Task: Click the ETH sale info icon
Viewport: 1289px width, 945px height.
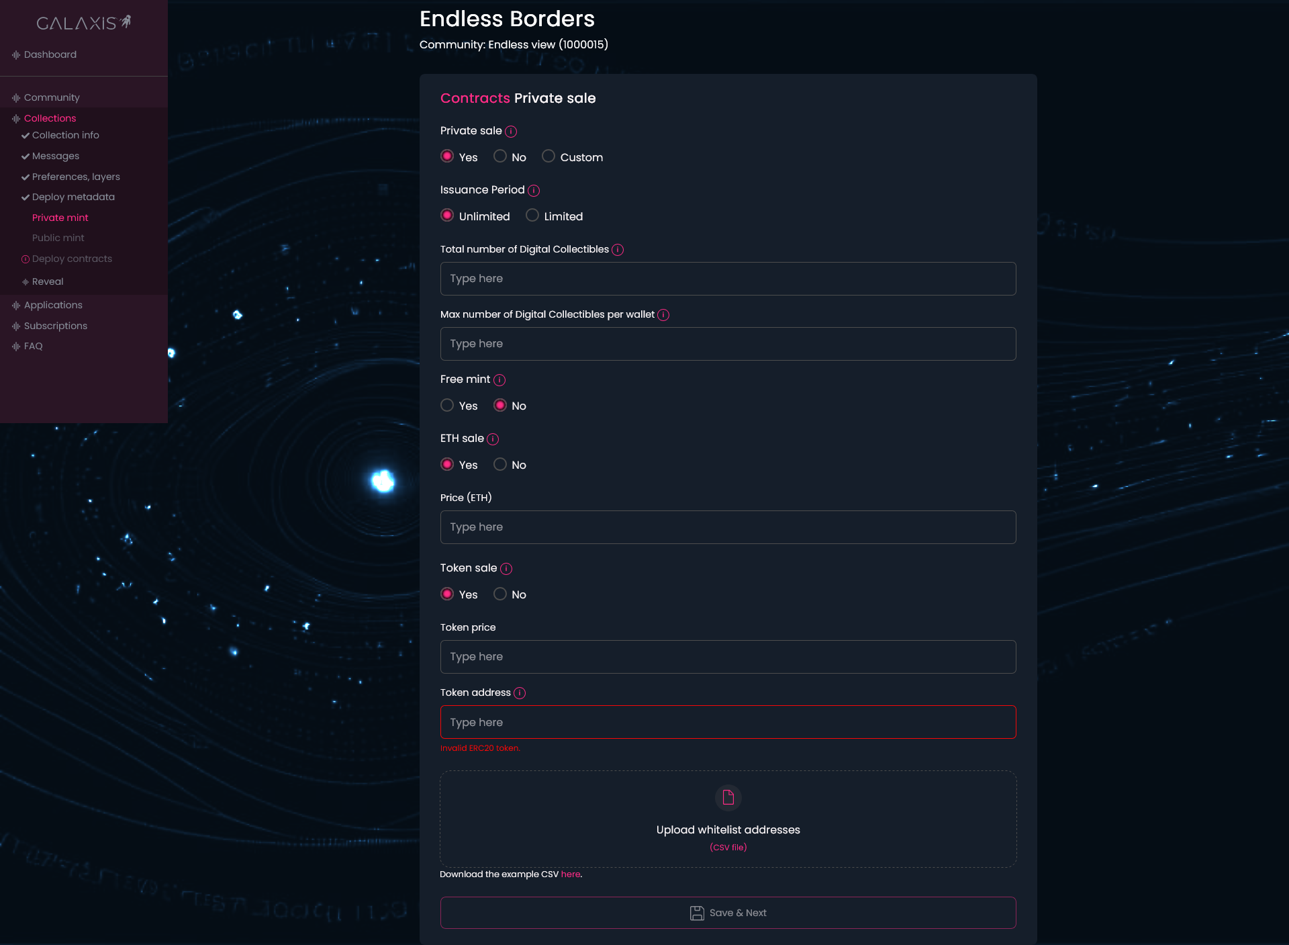Action: pyautogui.click(x=493, y=439)
